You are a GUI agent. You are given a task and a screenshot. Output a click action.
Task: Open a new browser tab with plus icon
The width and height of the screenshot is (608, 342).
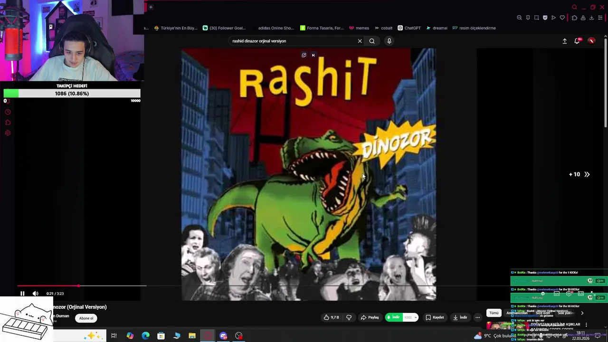[151, 7]
